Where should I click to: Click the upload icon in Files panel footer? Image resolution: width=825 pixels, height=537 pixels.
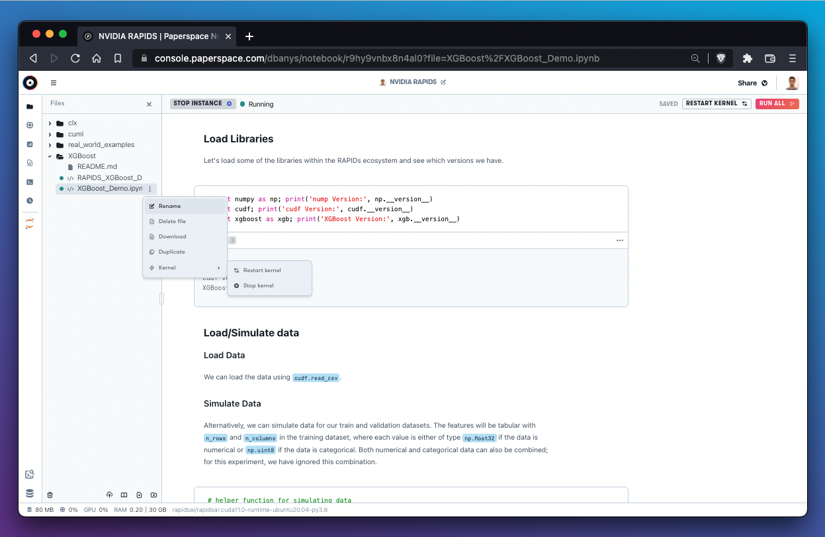(x=109, y=495)
